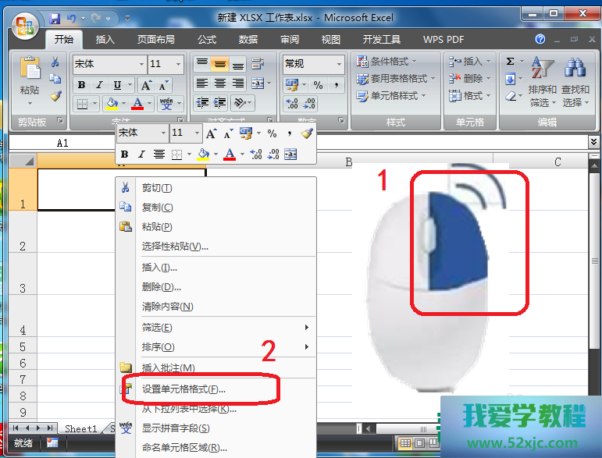Expand Conditional Formatting (条件格式) dropdown
This screenshot has height=458, width=602.
click(388, 61)
